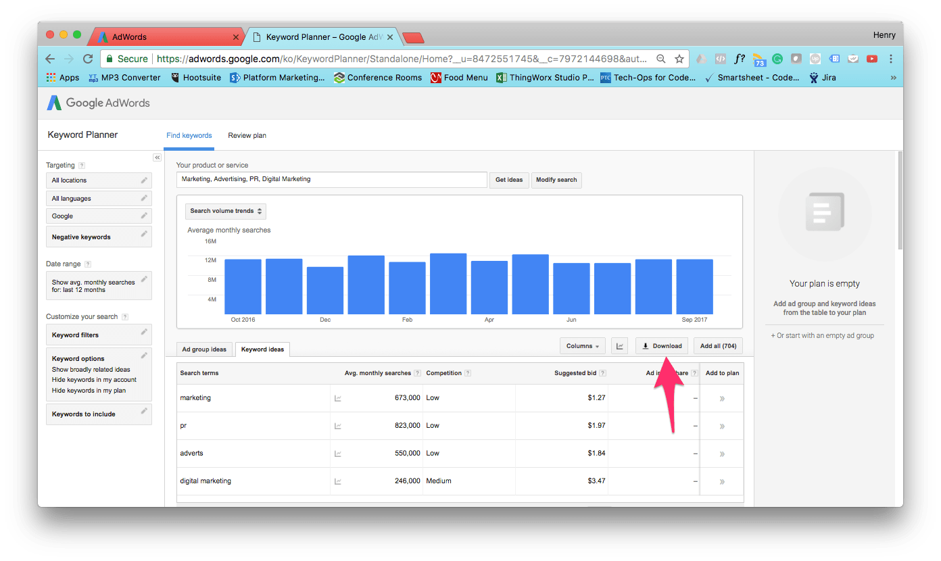Viewport: 941px width, 561px height.
Task: Click Add all (704) button
Action: point(718,346)
